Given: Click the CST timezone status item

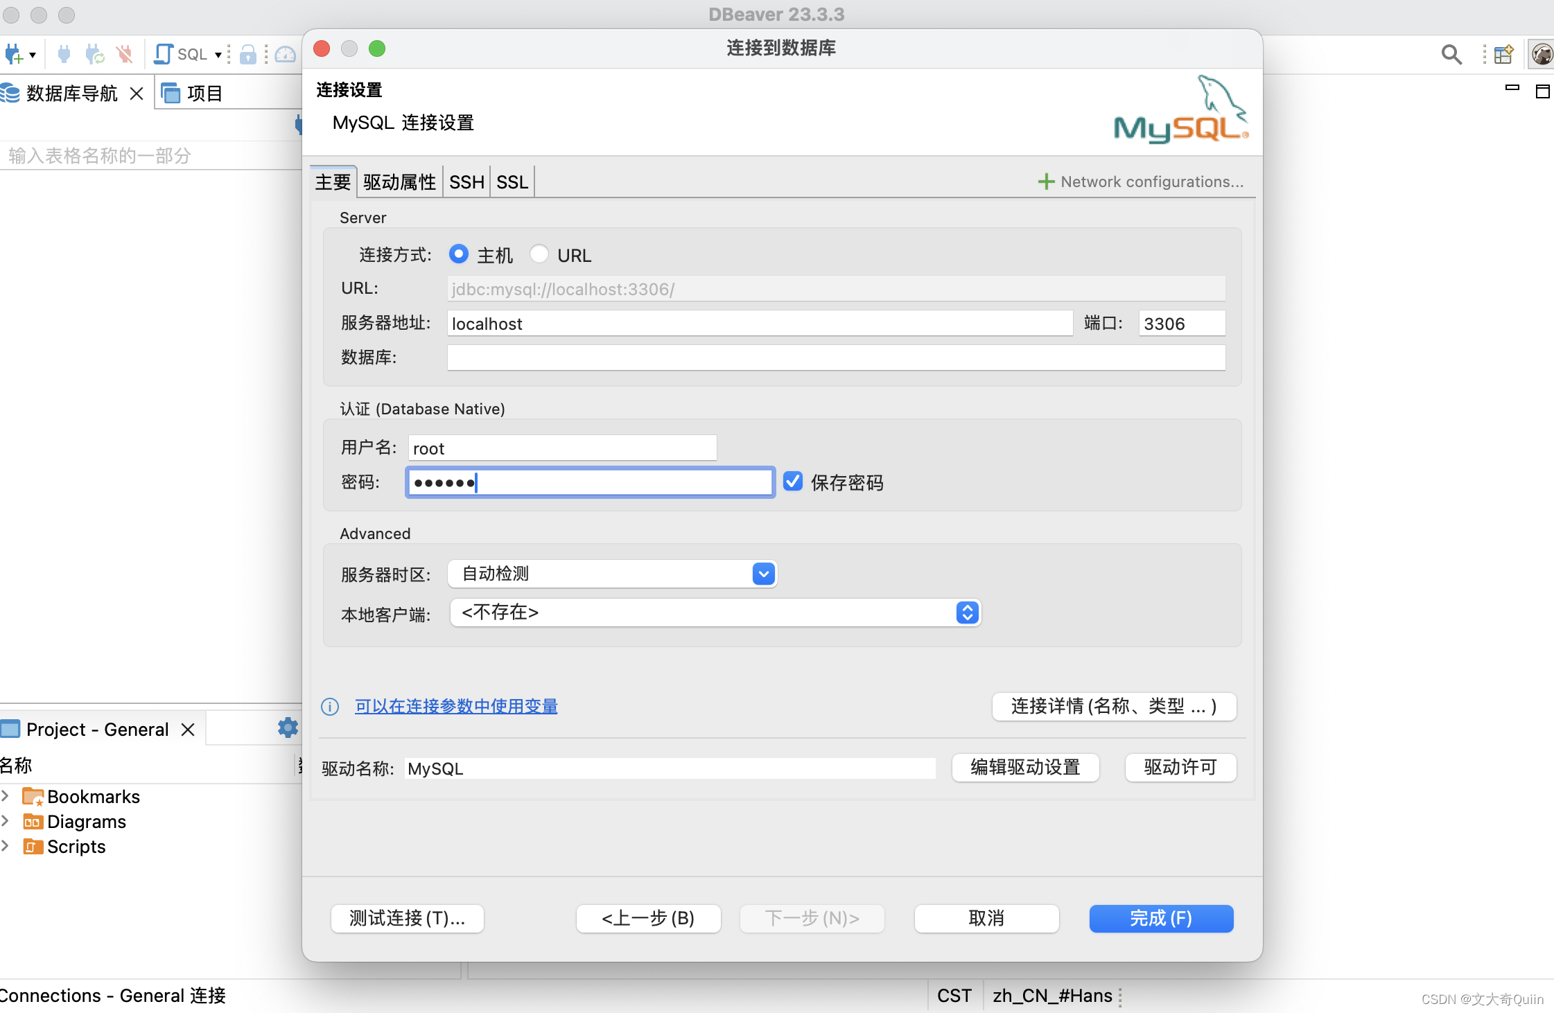Looking at the screenshot, I should (x=954, y=996).
